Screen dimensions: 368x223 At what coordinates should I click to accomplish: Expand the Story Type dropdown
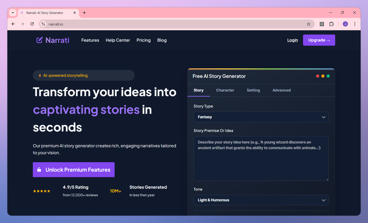click(x=261, y=117)
